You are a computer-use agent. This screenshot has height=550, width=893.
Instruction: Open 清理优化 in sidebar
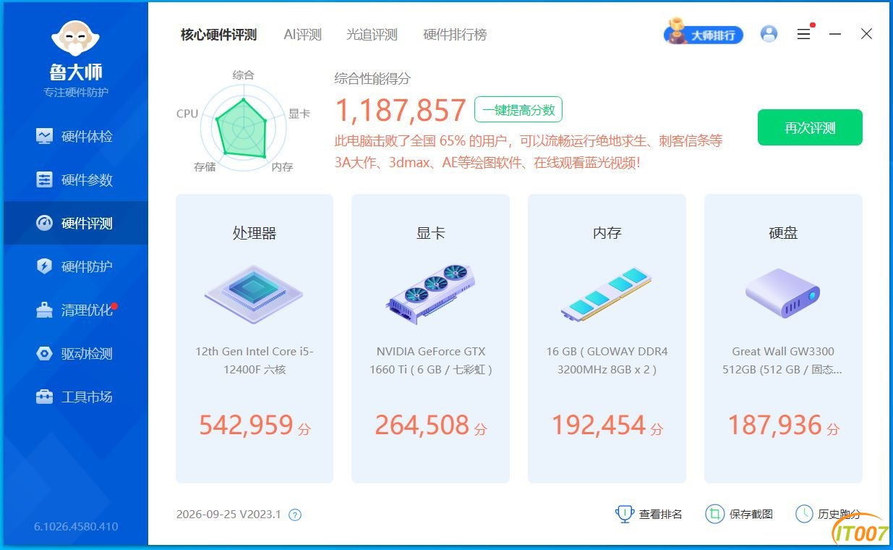(75, 310)
